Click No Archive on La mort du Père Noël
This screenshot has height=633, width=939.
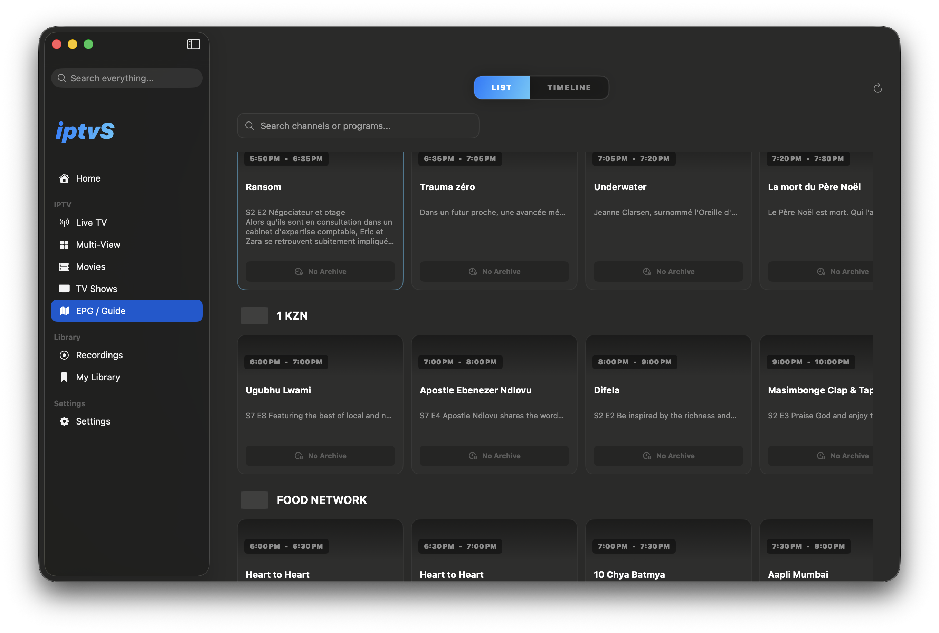(x=820, y=272)
